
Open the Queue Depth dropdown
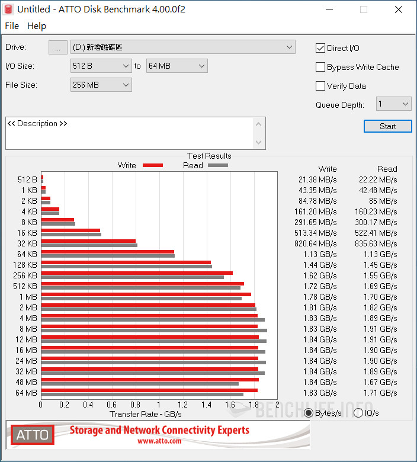(393, 104)
